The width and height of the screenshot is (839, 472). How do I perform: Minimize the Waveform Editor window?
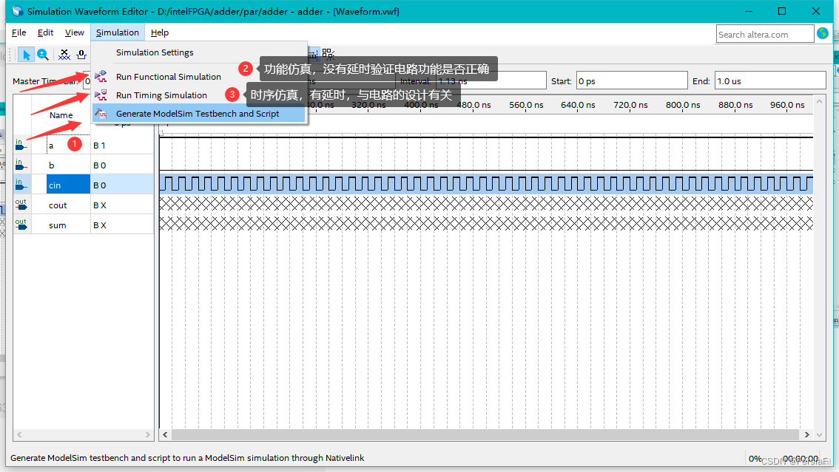749,11
